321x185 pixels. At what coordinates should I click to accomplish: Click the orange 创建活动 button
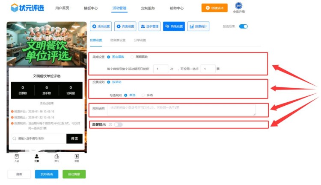(214, 8)
